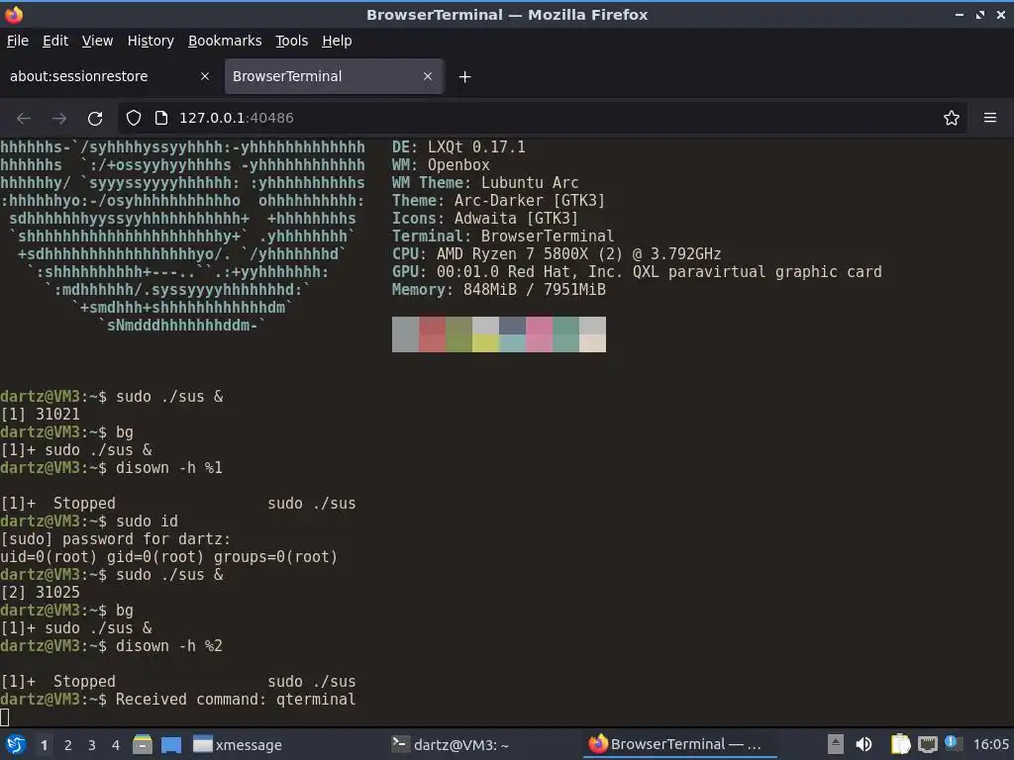Click the 'Icons: Adwaita [GTK3]' line
This screenshot has height=760, width=1014.
pos(485,219)
